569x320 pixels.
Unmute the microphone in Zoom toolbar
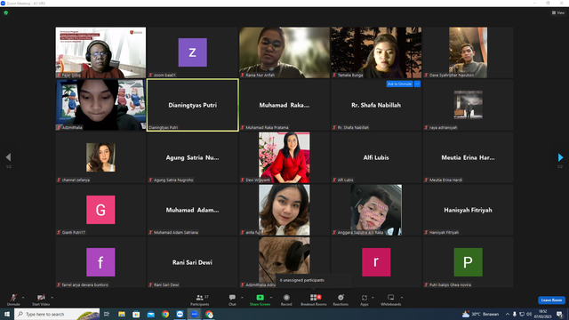pos(13,300)
